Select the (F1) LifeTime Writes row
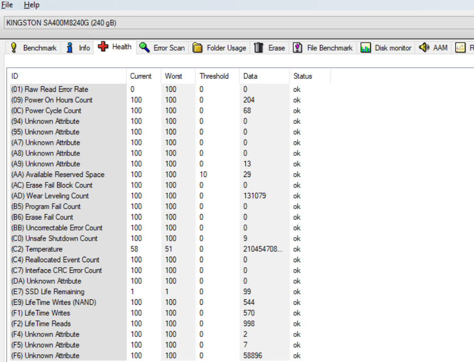Image resolution: width=474 pixels, height=362 pixels. [x=170, y=313]
